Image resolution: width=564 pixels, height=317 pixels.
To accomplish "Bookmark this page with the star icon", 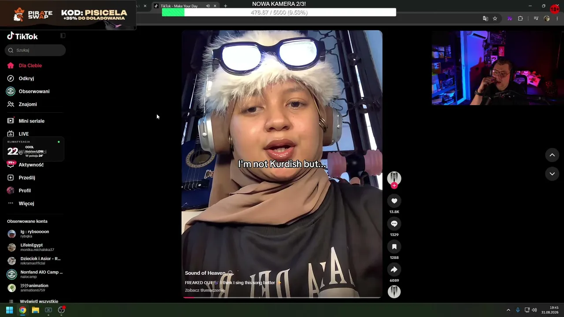I will tap(495, 18).
